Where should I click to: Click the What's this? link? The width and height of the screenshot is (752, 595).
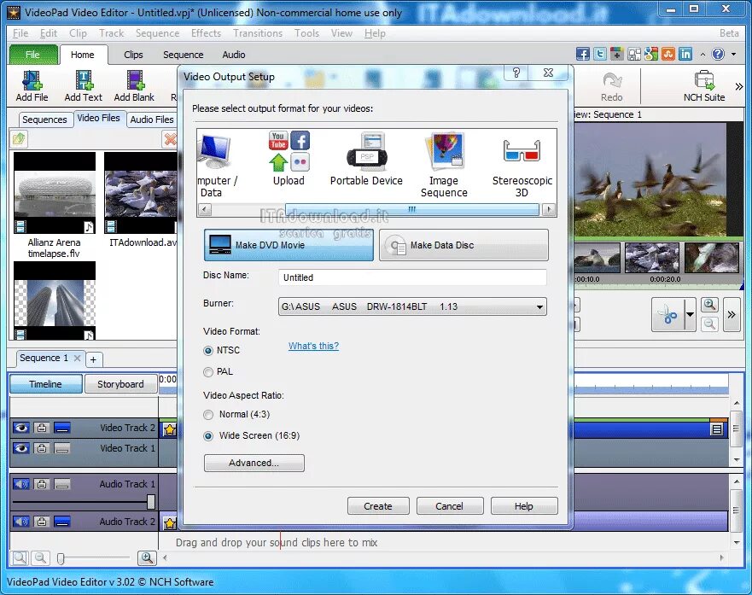[313, 346]
